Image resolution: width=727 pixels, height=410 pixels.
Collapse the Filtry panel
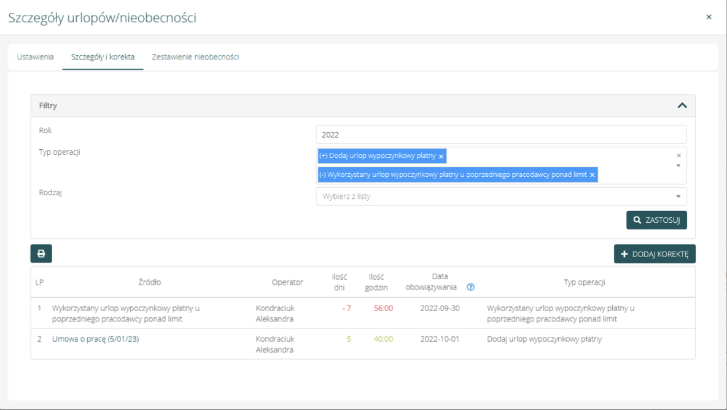682,106
